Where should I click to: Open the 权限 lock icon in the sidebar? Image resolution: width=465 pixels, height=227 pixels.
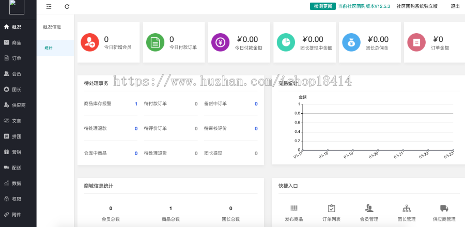tap(6, 199)
